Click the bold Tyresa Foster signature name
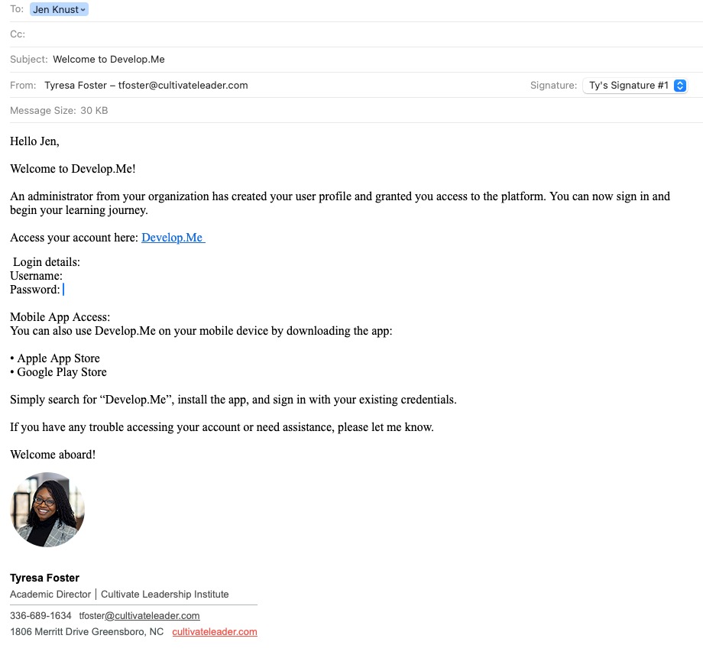Screen dimensions: 703x658 tap(44, 578)
